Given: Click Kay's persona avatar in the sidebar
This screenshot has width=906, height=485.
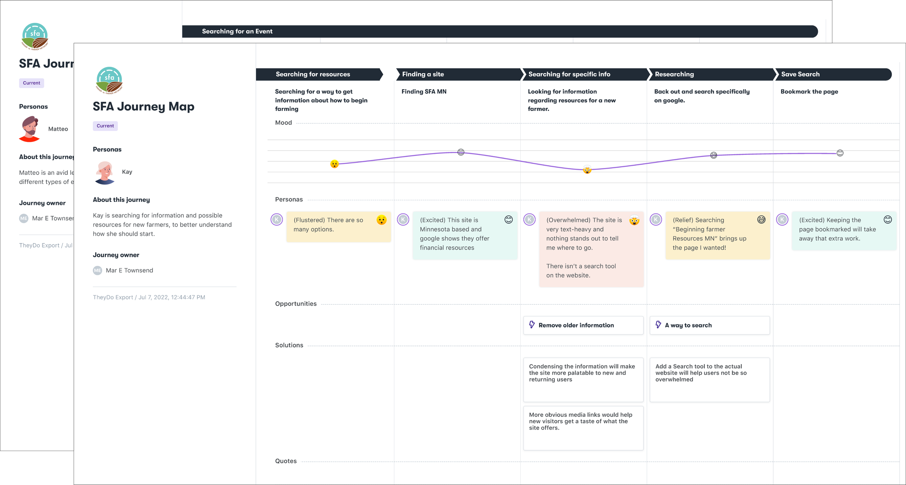Looking at the screenshot, I should 105,173.
